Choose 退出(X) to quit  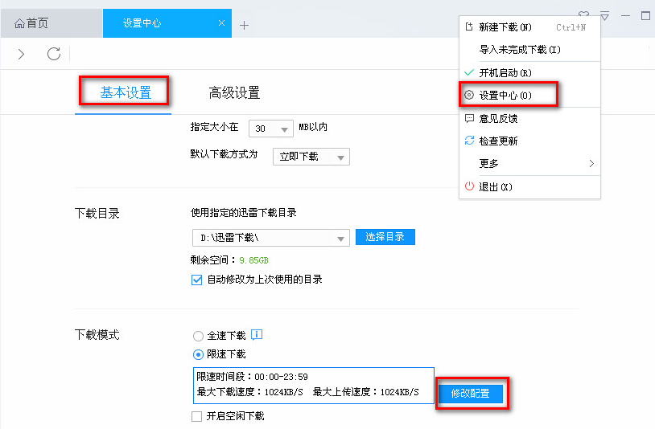pyautogui.click(x=529, y=186)
